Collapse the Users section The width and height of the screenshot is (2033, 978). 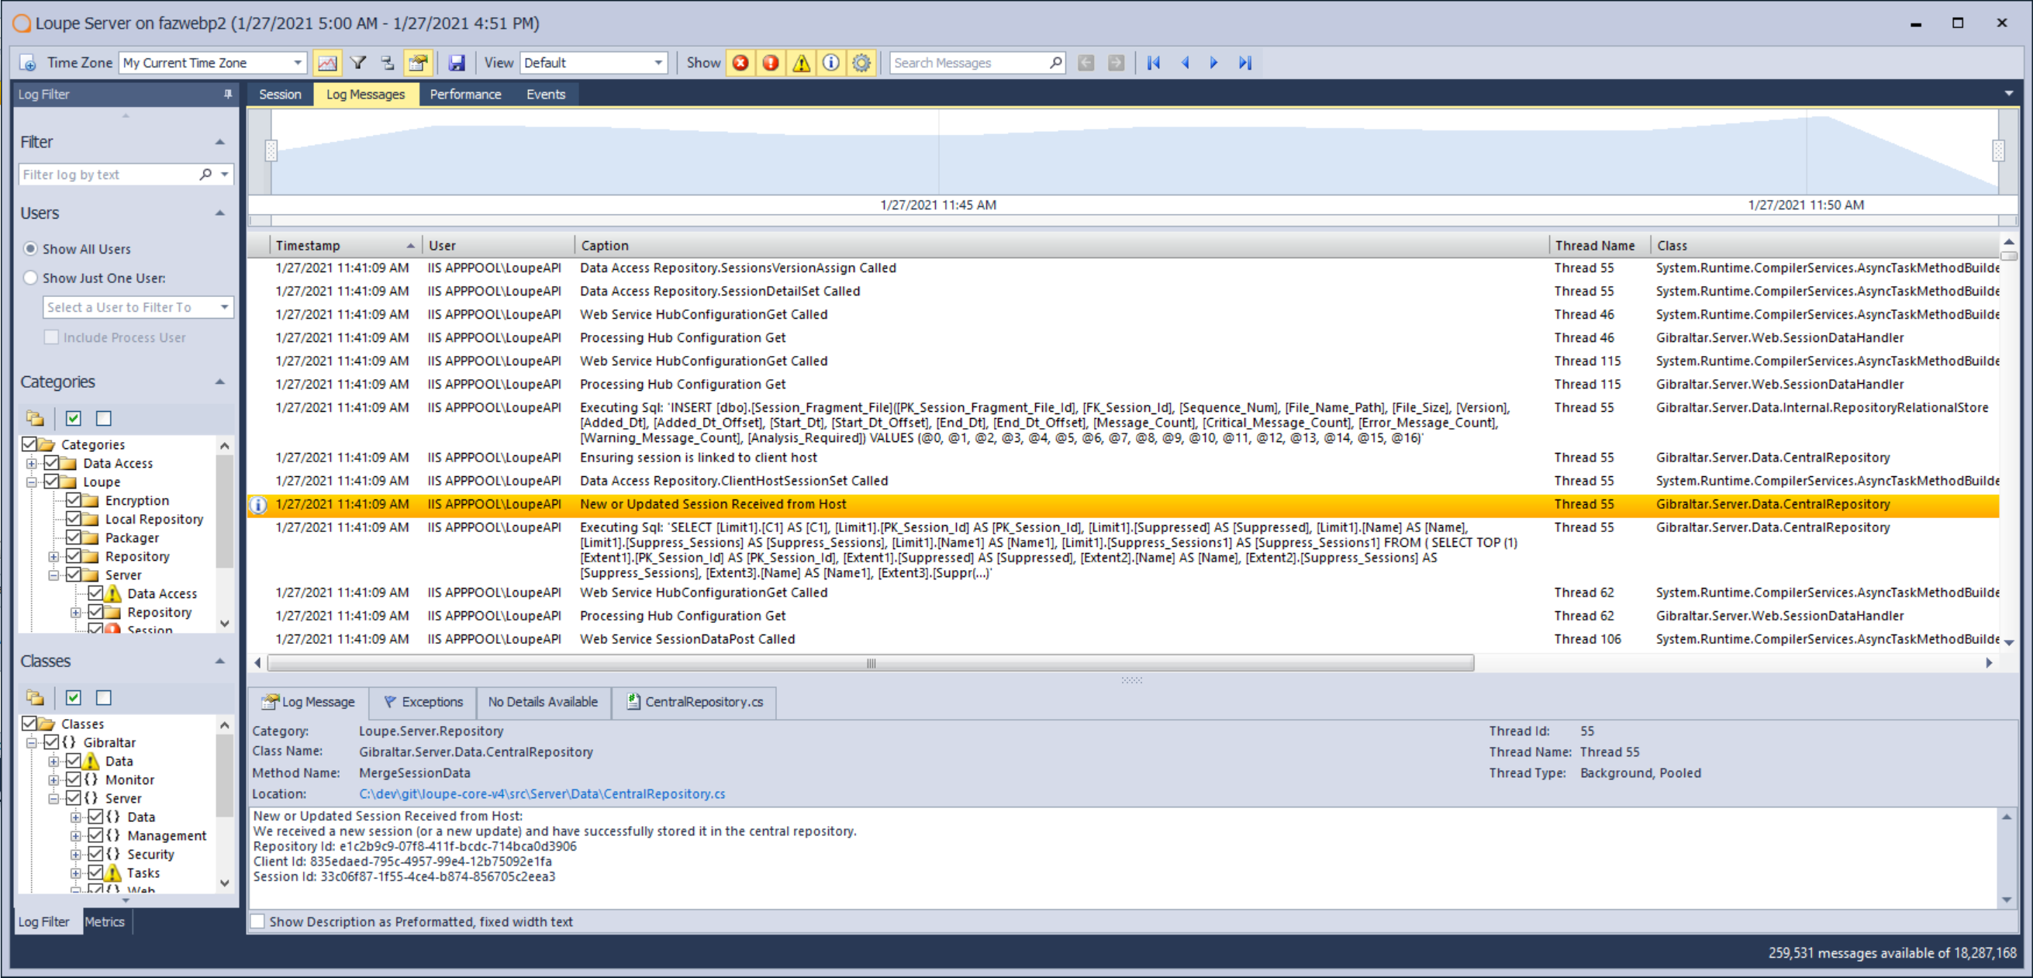click(x=220, y=213)
